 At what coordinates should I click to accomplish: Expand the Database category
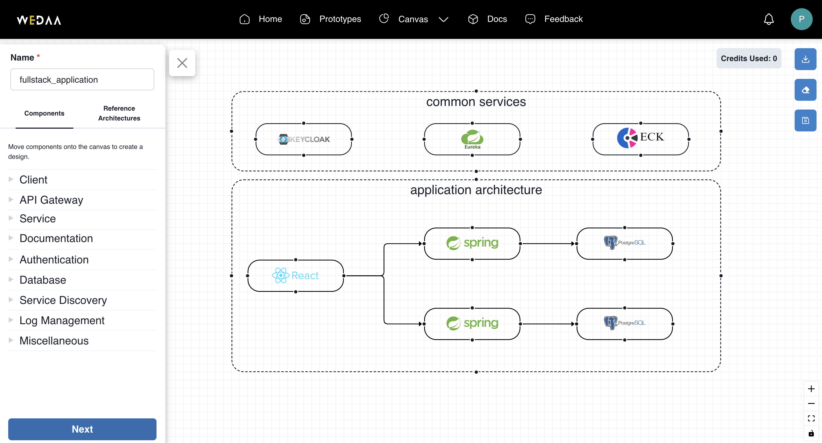(x=82, y=280)
